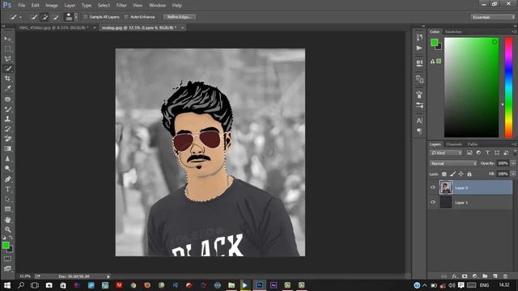Click the Windows Start button
The width and height of the screenshot is (518, 291).
point(7,285)
